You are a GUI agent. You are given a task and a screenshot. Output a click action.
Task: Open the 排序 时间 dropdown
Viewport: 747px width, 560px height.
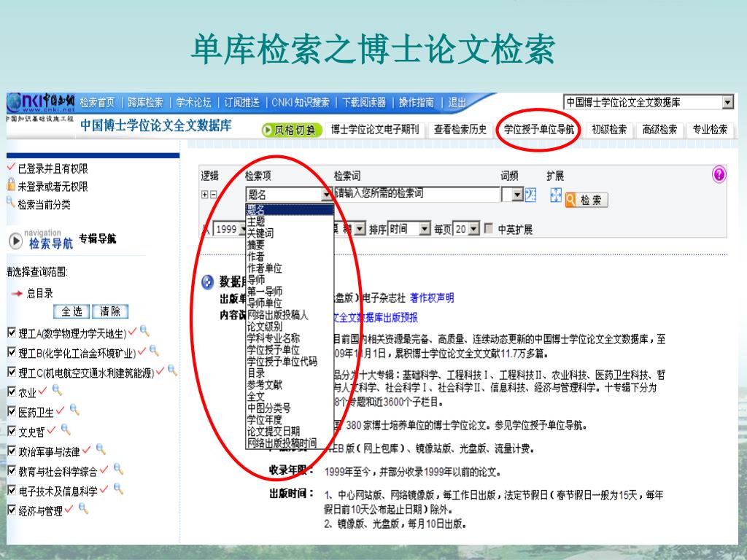409,229
